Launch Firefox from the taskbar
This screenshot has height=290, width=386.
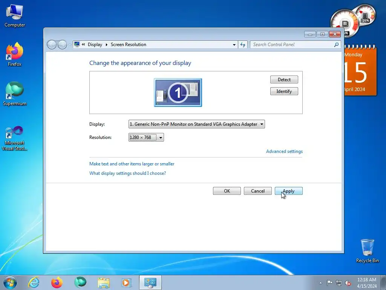point(57,282)
